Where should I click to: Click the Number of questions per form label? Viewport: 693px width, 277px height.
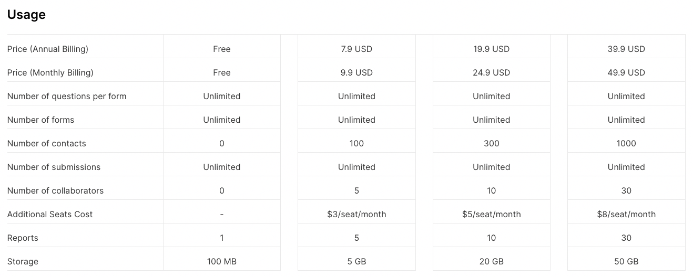67,96
